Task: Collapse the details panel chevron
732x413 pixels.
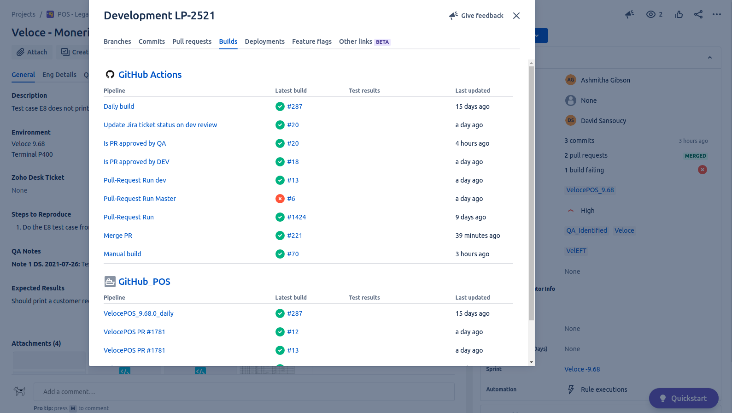Action: (710, 58)
